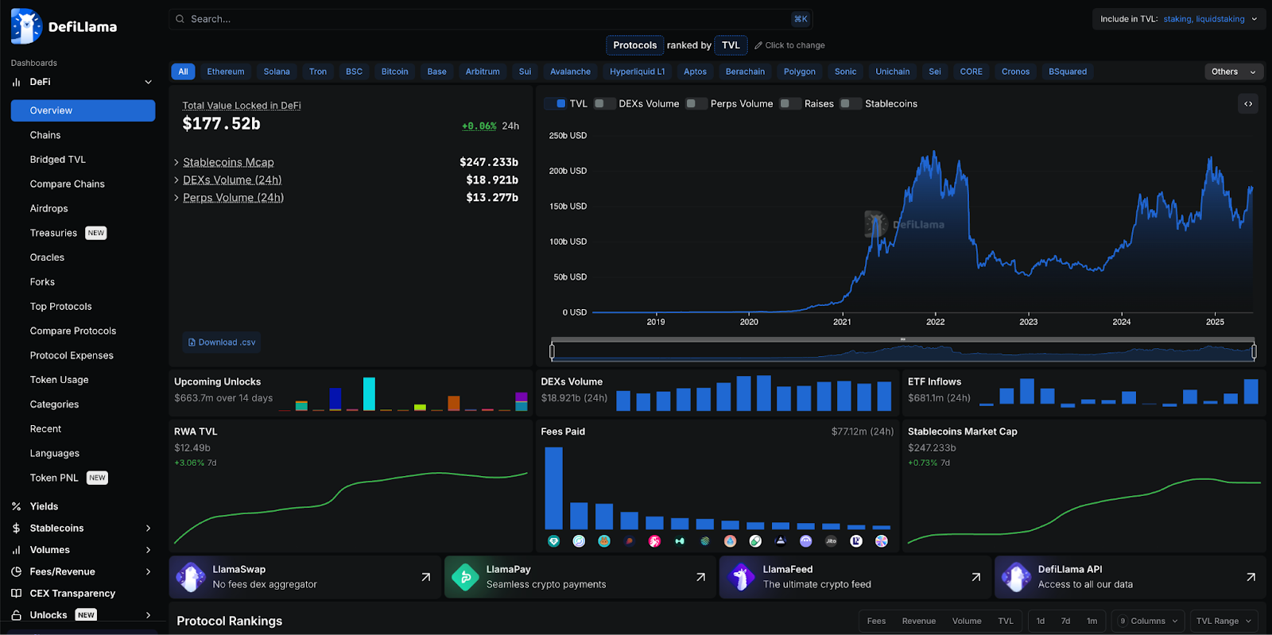Click the DeFi bar chart sidebar icon
Image resolution: width=1272 pixels, height=635 pixels.
[16, 82]
